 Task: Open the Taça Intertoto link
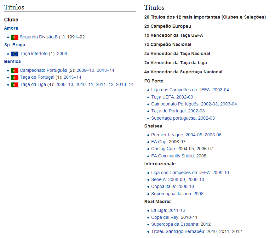click(34, 54)
